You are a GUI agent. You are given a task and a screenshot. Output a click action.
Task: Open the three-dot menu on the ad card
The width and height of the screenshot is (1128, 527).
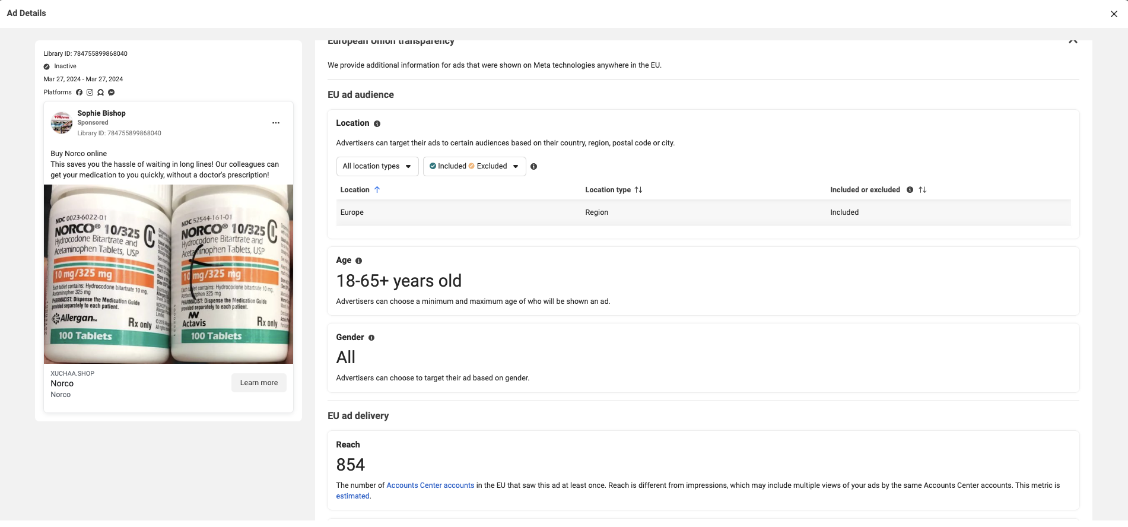tap(275, 123)
